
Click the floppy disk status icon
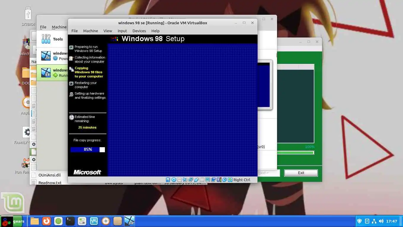(179, 180)
